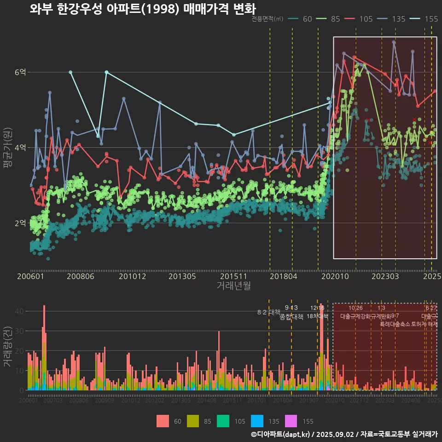Click 200703 on the volume chart x-axis
Screen dimensions: 442x442
point(52,400)
